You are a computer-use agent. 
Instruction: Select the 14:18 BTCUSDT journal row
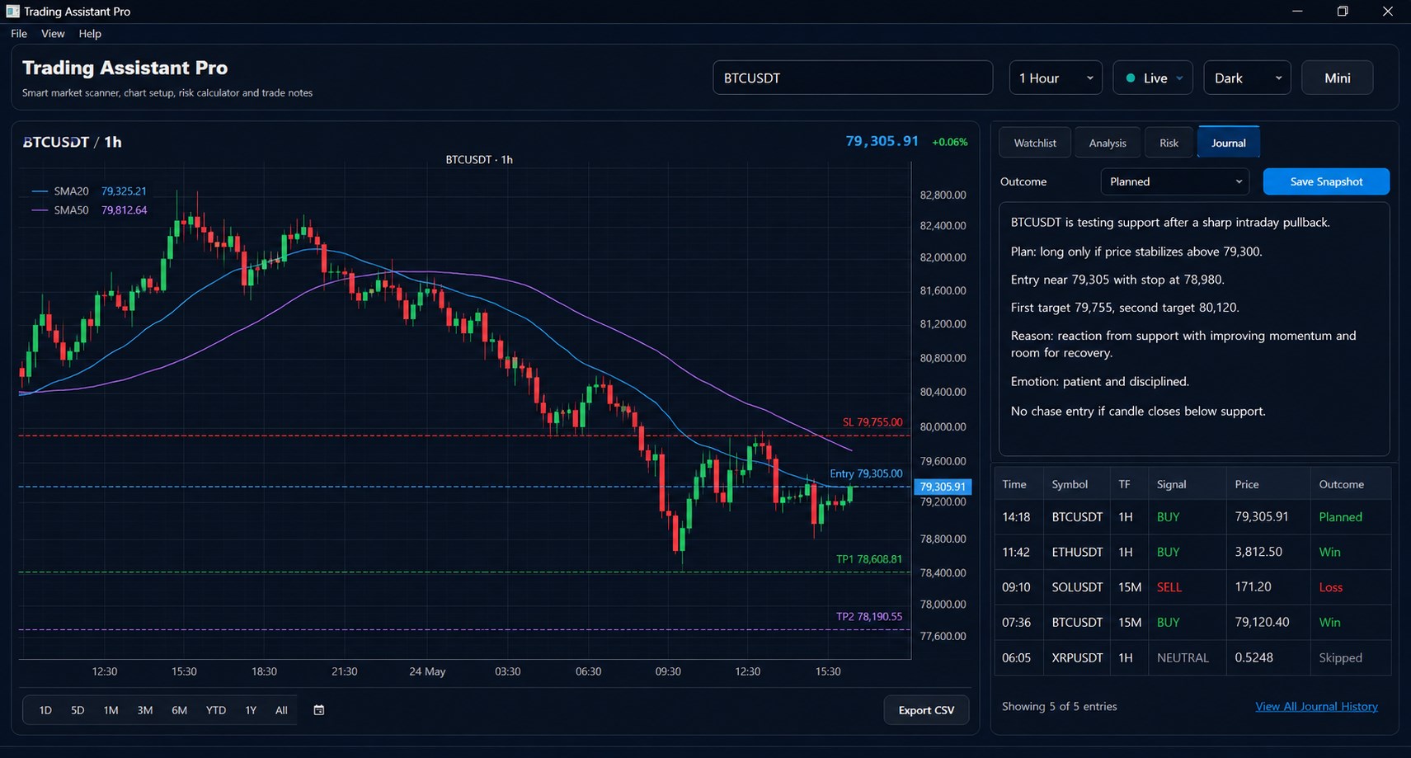(x=1193, y=517)
